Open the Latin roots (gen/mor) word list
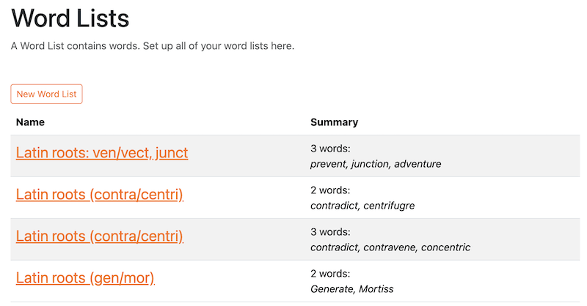Viewport: 587px width, 306px height. pos(85,278)
